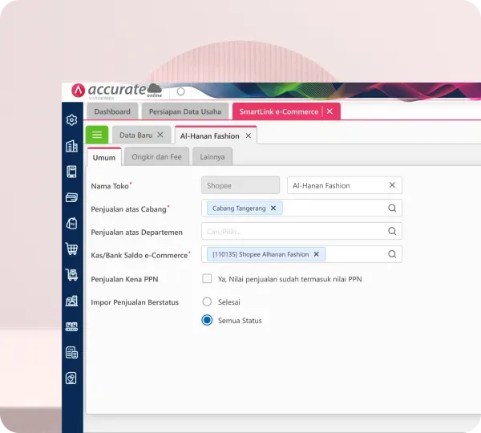Clear the Al-Hanan Fashion store name field
The height and width of the screenshot is (433, 481).
pos(392,185)
